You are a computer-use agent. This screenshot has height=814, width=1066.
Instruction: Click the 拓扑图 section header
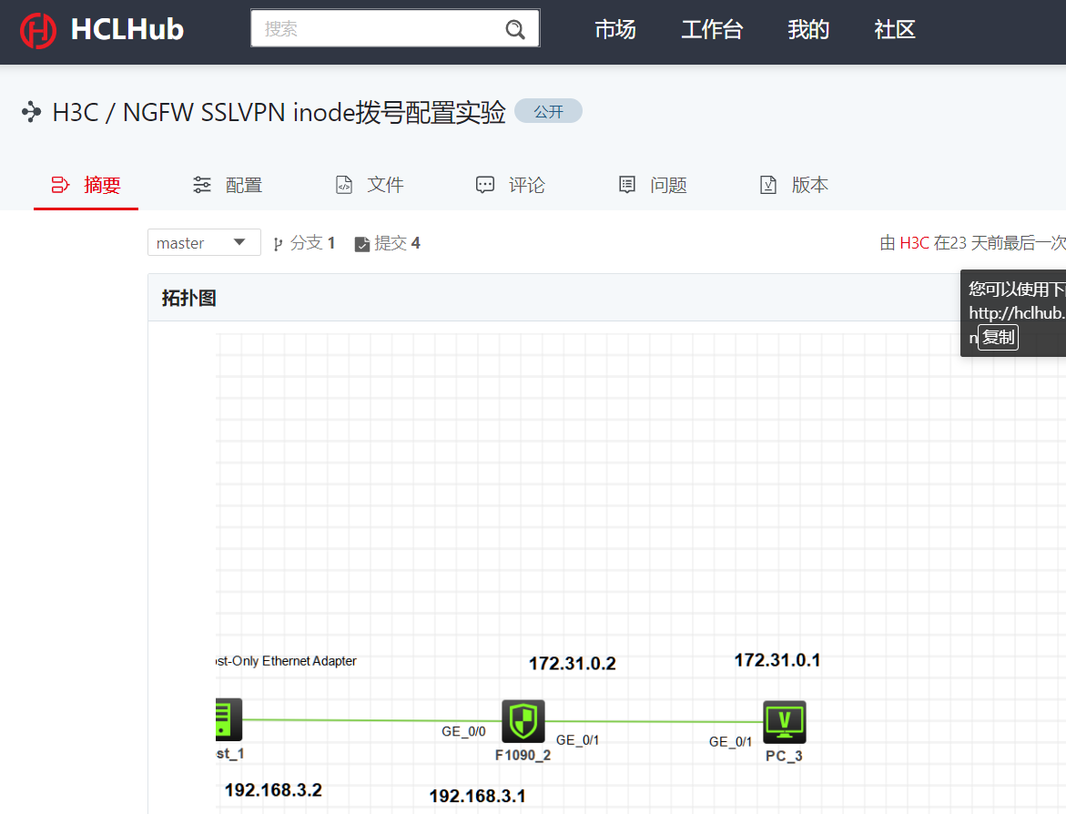click(x=189, y=298)
